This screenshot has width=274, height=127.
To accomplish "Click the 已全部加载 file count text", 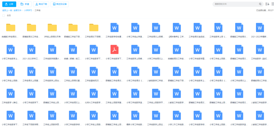I will 265,10.
